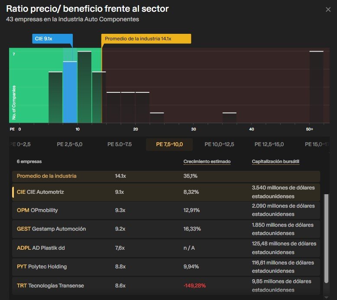337x300 pixels.
Task: Open the OPM OPmobility row
Action: coord(166,210)
